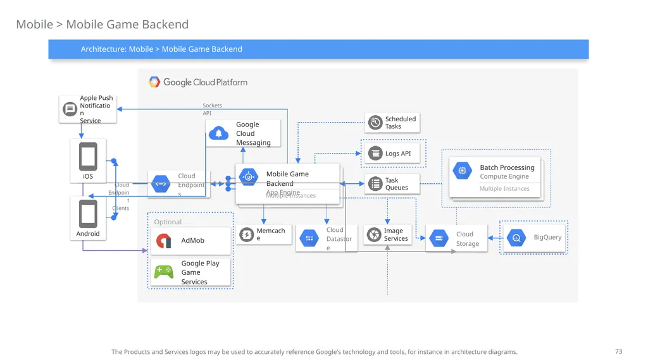Click the 'iOS' caption
Image resolution: width=648 pixels, height=364 pixels.
click(x=88, y=176)
